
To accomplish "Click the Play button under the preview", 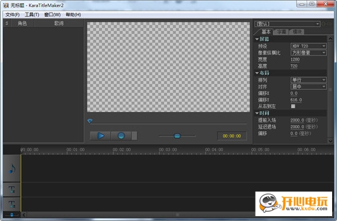I will pyautogui.click(x=100, y=136).
